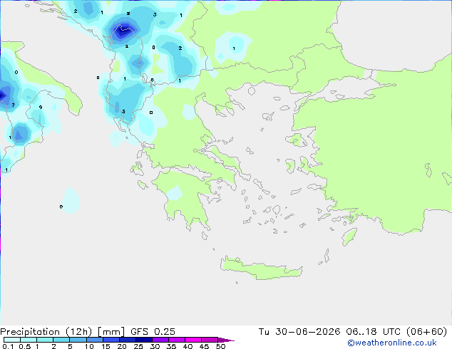The height and width of the screenshot is (349, 452).
Task: Select the 40 mm magenta legend swatch
Action: (x=192, y=340)
